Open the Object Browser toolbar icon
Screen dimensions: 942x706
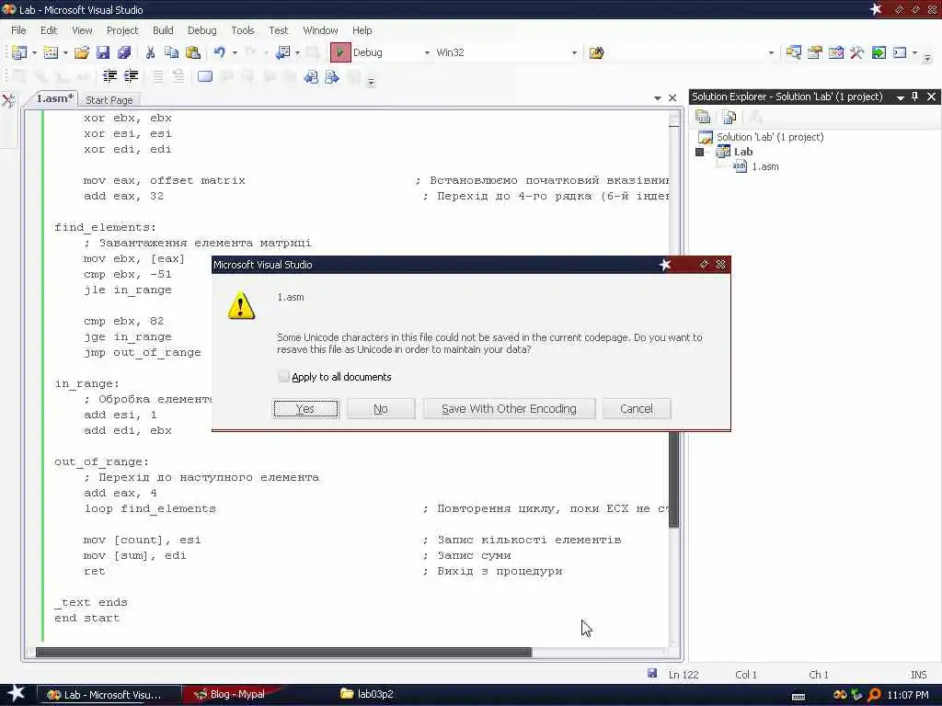pyautogui.click(x=835, y=52)
